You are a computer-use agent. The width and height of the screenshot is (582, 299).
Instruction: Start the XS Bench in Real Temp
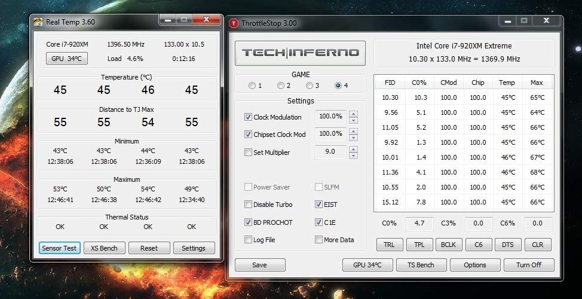click(105, 248)
